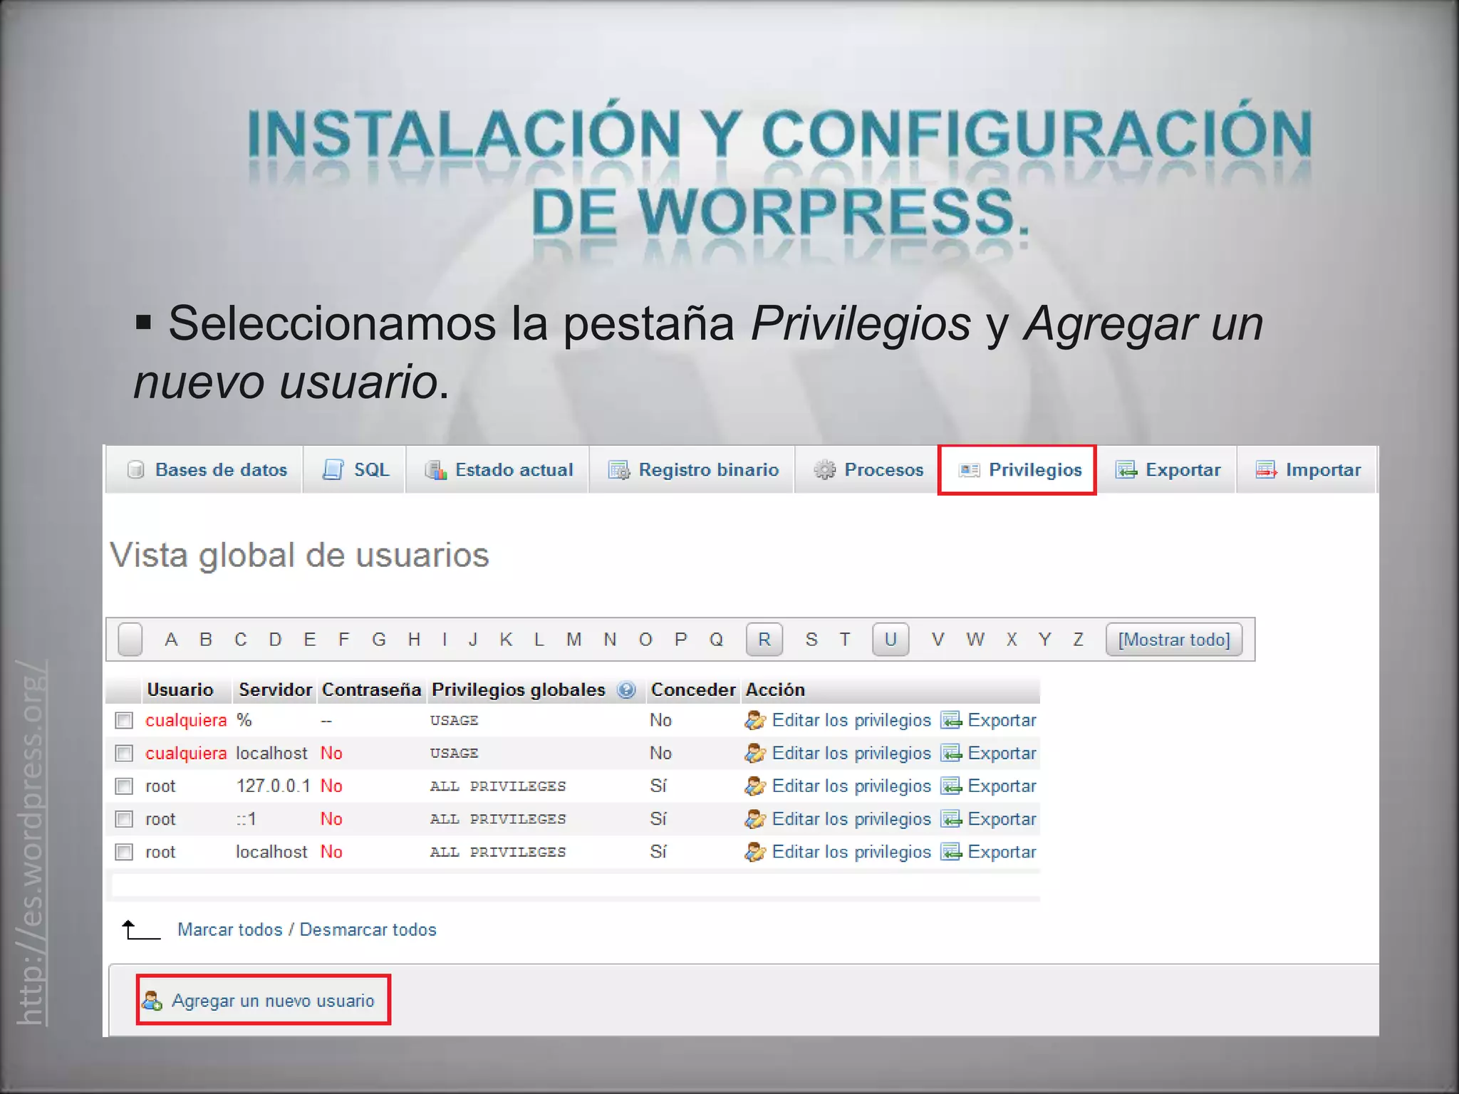Click edit-privileges icon for root localhost row
The image size is (1459, 1094).
tap(755, 852)
